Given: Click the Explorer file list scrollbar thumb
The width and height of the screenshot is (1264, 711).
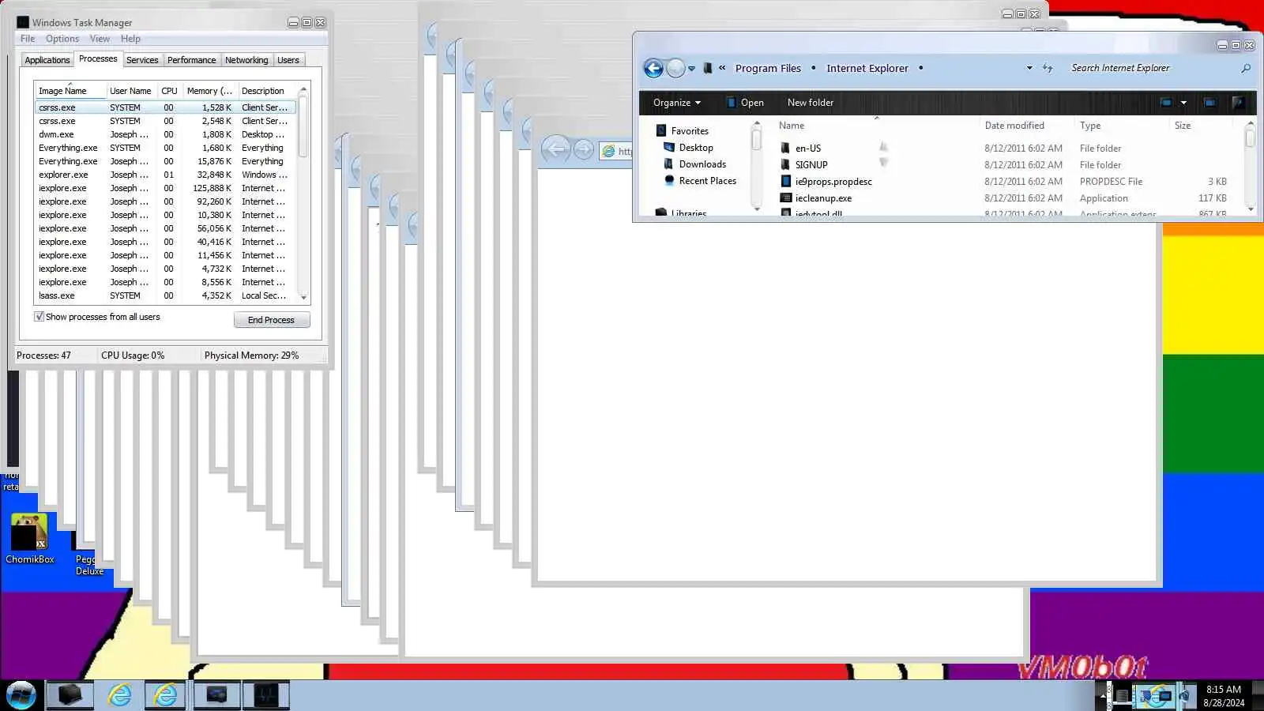Looking at the screenshot, I should click(x=1250, y=137).
